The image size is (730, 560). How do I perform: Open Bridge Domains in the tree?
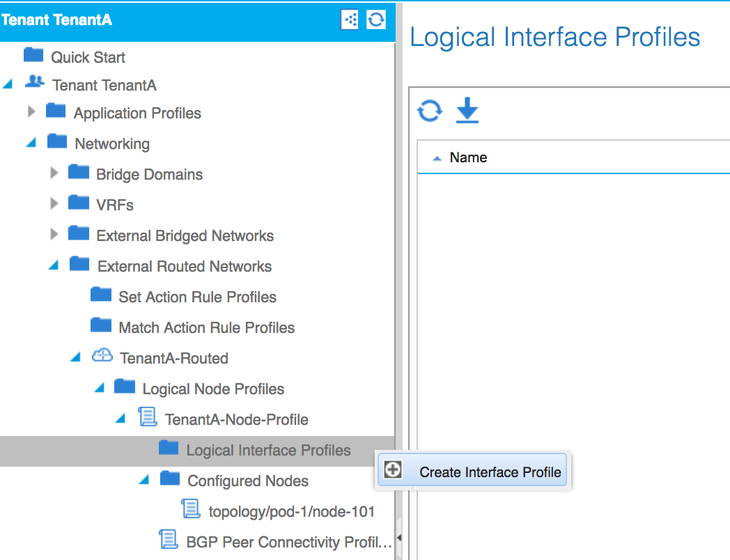150,175
